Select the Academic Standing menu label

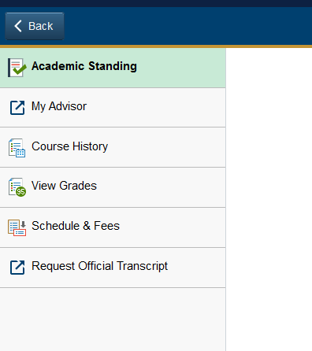[84, 66]
